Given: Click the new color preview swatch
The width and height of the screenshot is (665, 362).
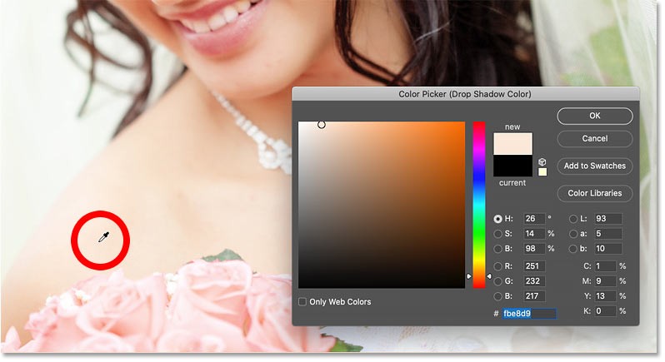Looking at the screenshot, I should click(512, 144).
